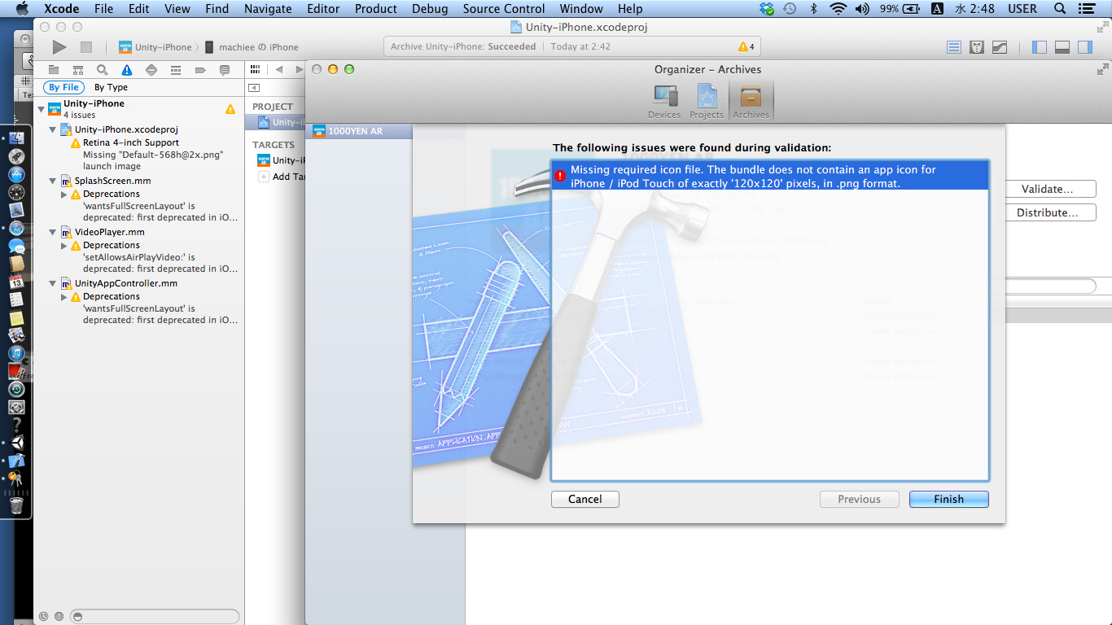Filter issues By Type

111,87
